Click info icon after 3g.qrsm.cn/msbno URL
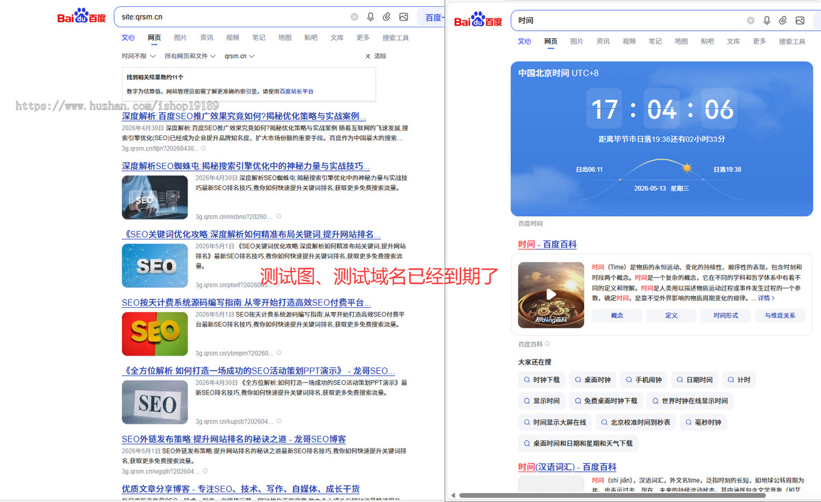This screenshot has height=502, width=821. [278, 216]
